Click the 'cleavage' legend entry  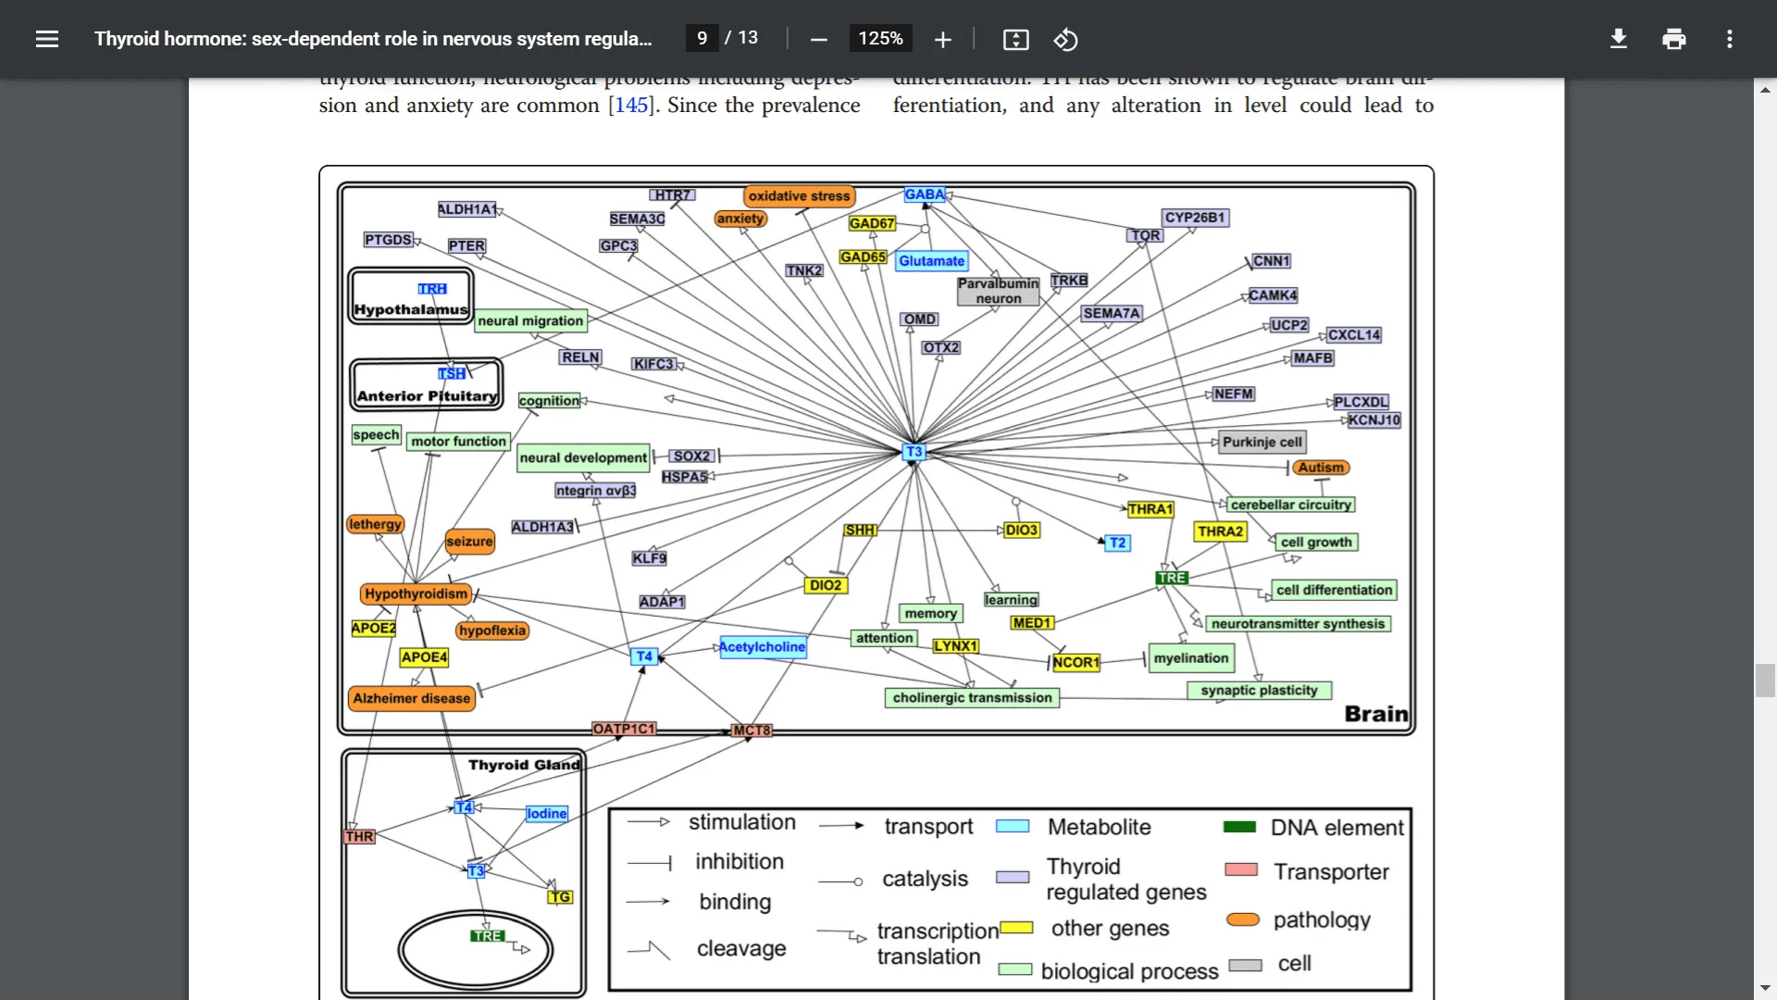(x=741, y=949)
